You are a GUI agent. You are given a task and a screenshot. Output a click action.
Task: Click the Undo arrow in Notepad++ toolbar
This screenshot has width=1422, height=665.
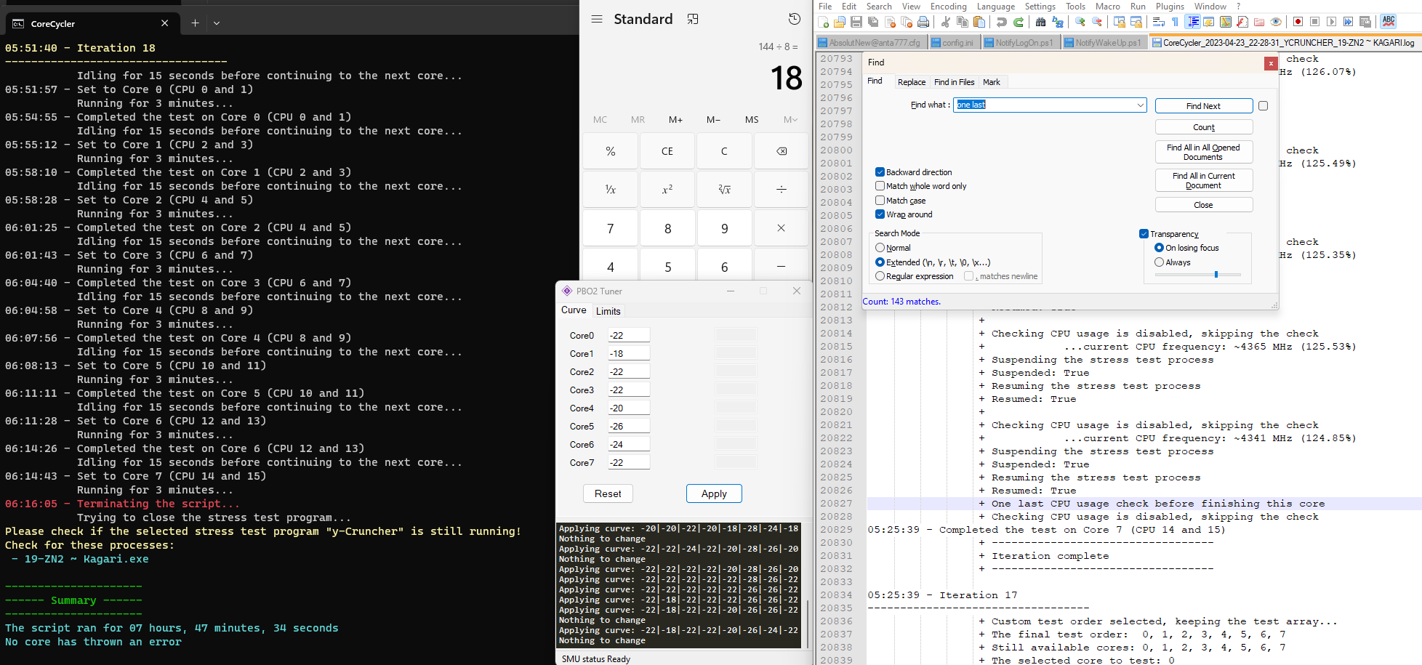pyautogui.click(x=1002, y=22)
